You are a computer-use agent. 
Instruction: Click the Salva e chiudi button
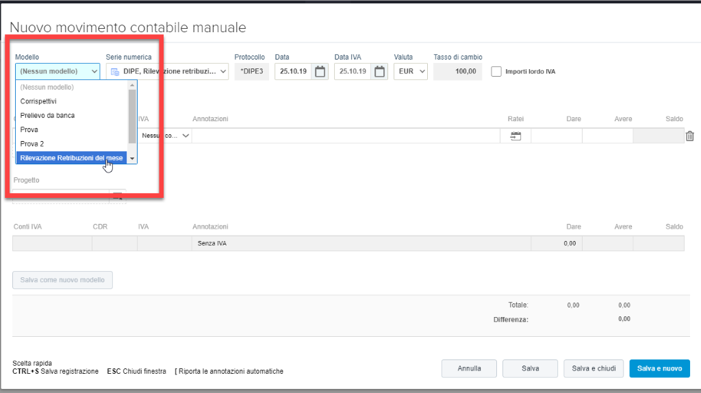coord(592,368)
